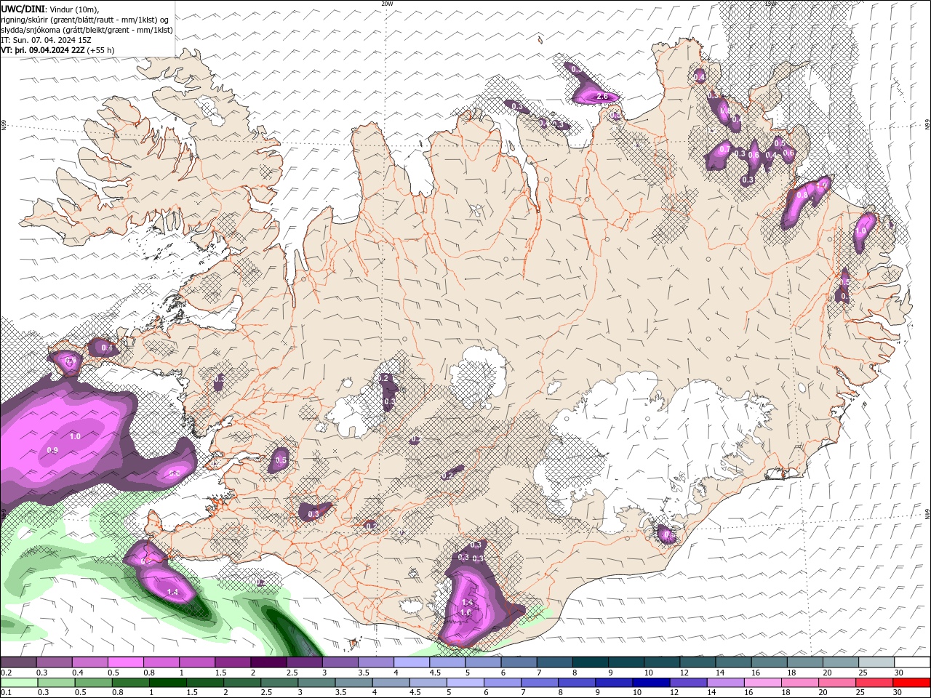The image size is (931, 698).
Task: Click the 'rigning/skúrir' legend description line
Action: pos(85,20)
